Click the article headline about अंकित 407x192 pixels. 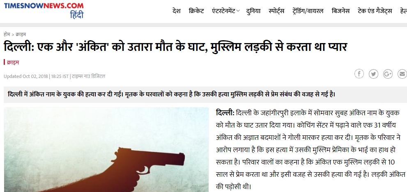(x=175, y=47)
